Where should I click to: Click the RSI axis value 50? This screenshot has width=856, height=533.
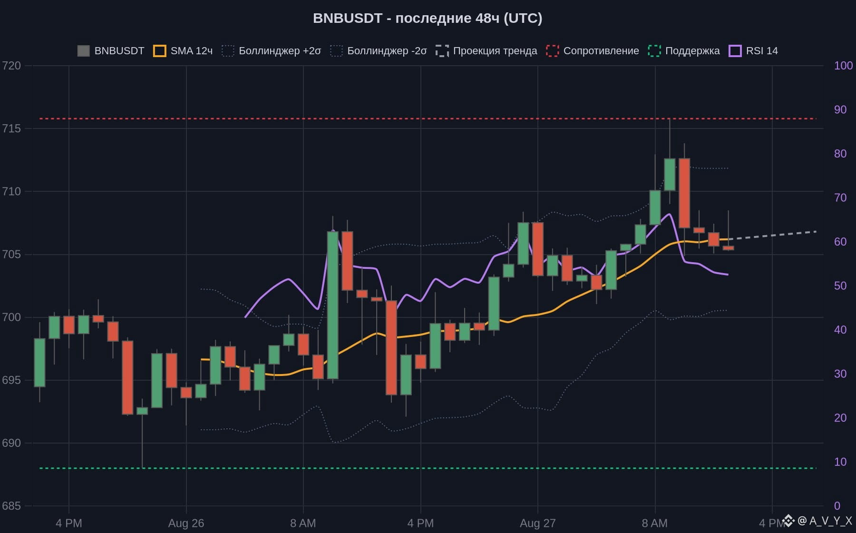tap(840, 286)
